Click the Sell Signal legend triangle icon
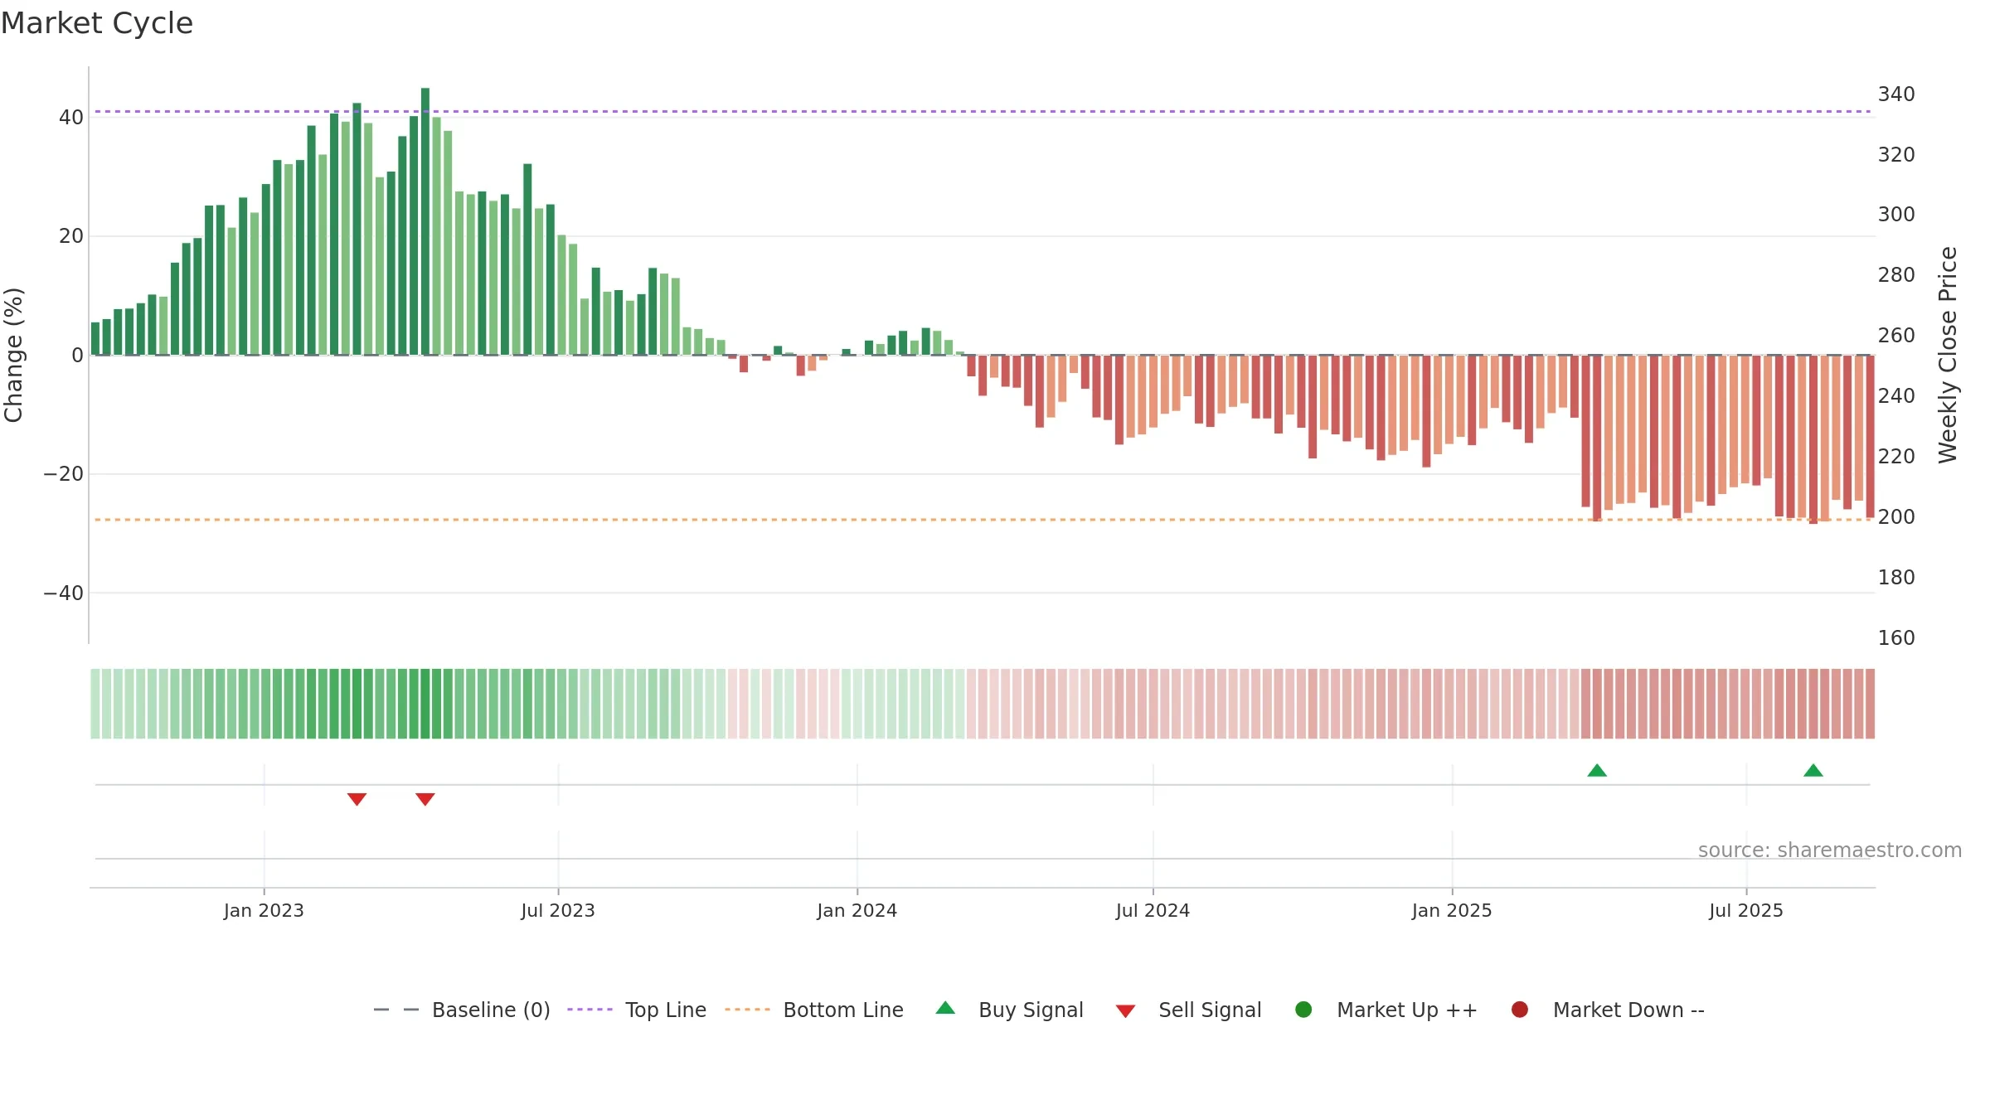Image resolution: width=1990 pixels, height=1119 pixels. pos(1125,1011)
